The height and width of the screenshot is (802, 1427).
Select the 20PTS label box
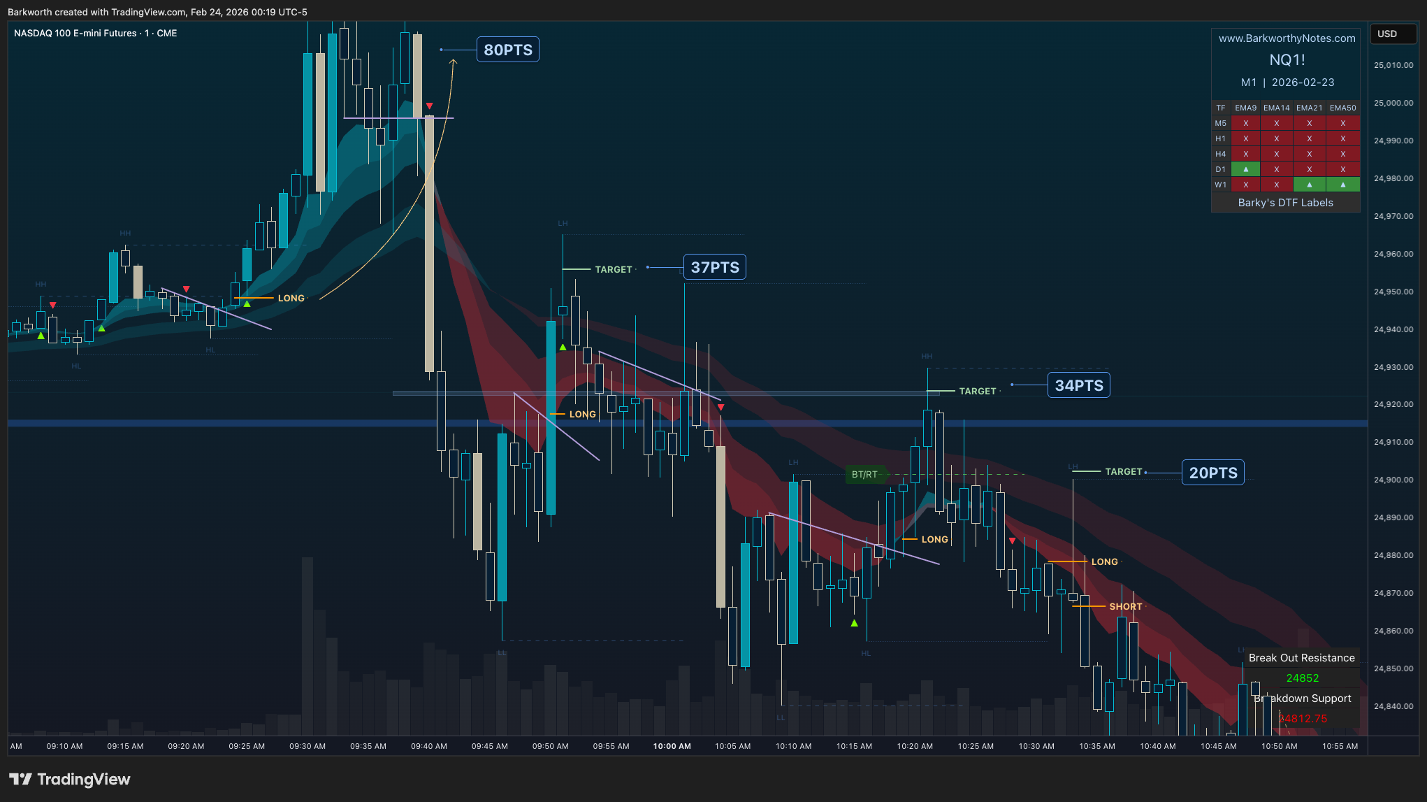1212,473
